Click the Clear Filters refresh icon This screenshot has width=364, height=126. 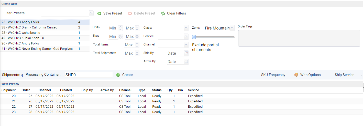point(163,13)
